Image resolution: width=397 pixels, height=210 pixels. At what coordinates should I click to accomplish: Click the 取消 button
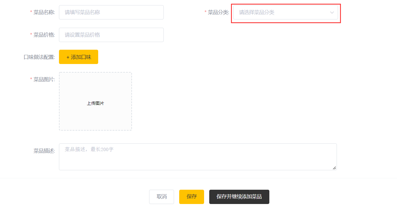click(x=161, y=197)
